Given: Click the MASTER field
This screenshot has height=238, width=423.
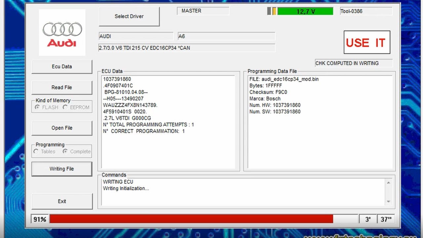Looking at the screenshot, I should pos(203,11).
